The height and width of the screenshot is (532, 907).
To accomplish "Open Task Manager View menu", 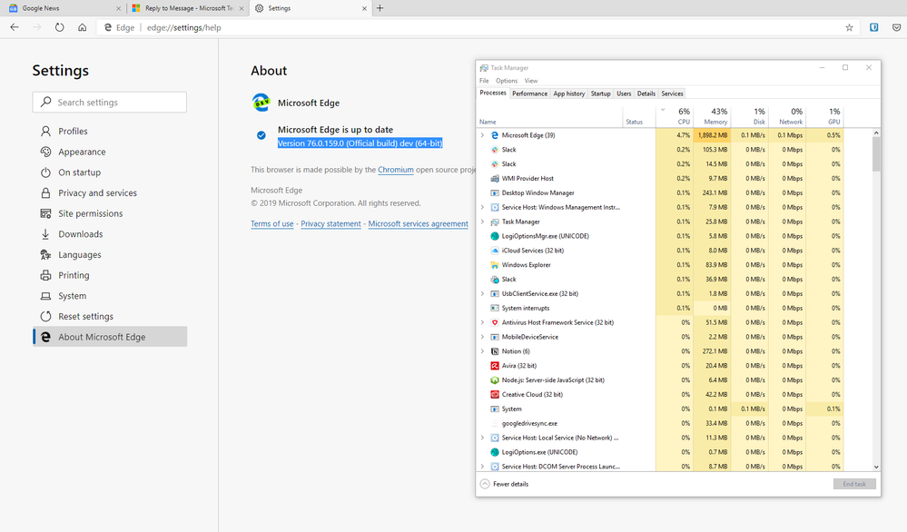I will [531, 81].
